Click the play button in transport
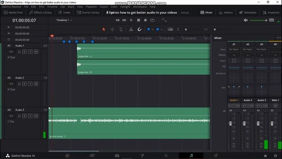Screen dimensions: 282x159 point(131,20)
